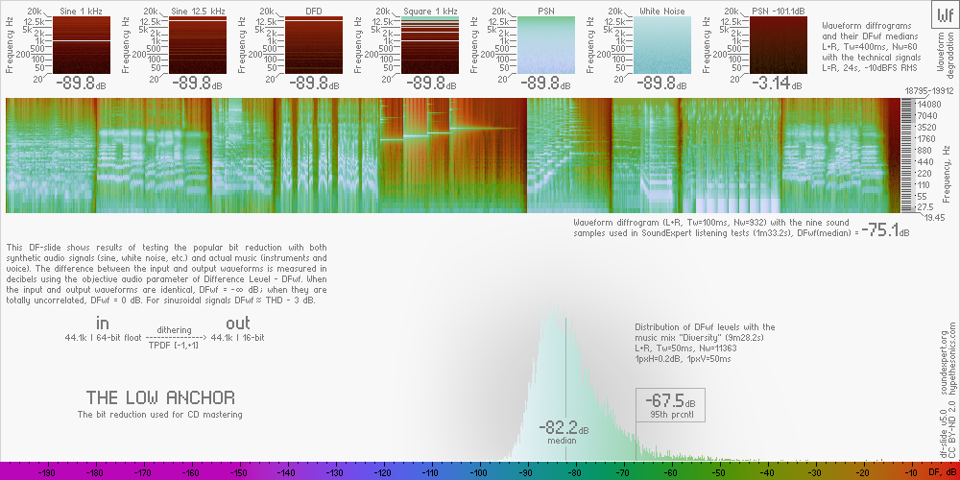This screenshot has height=480, width=960.
Task: Open the PSN diffrogram thumbnail
Action: pos(546,45)
